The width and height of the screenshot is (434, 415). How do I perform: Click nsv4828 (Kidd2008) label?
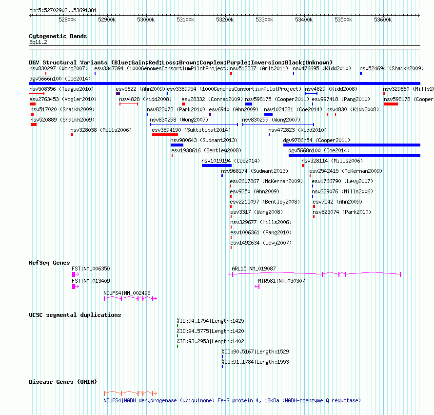pos(145,99)
